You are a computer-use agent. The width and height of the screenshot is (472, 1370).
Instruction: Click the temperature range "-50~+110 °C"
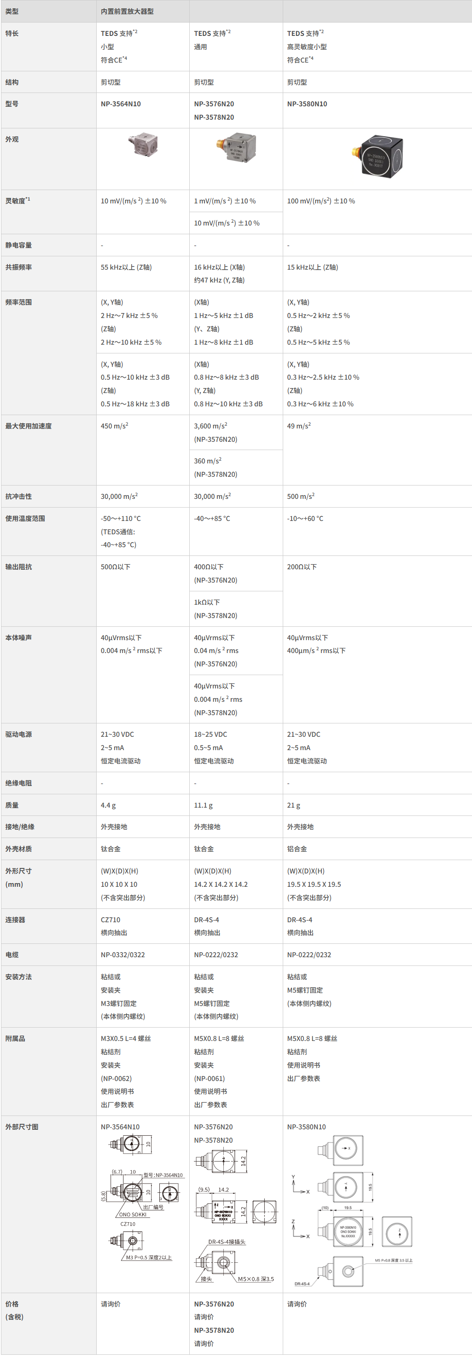point(121,519)
